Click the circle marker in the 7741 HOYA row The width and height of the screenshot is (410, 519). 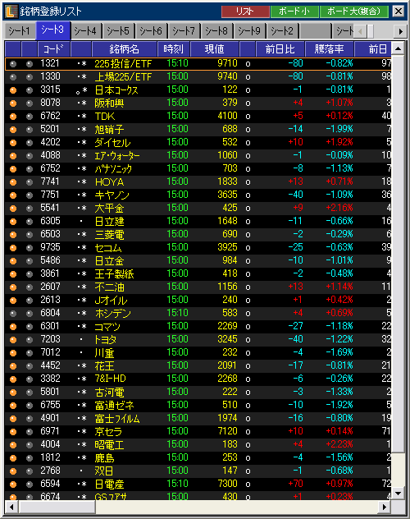[248, 182]
